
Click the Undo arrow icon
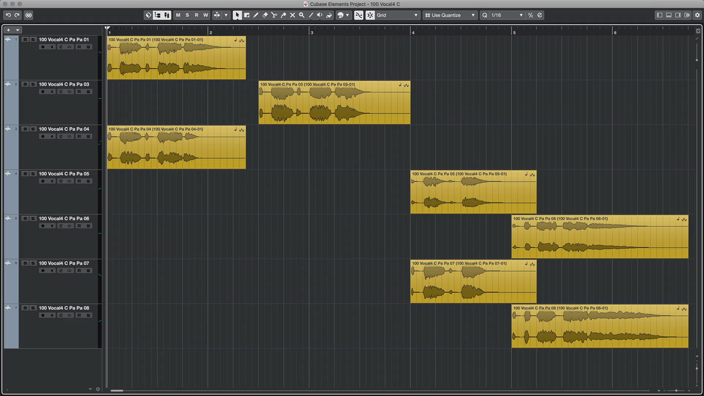(8, 15)
